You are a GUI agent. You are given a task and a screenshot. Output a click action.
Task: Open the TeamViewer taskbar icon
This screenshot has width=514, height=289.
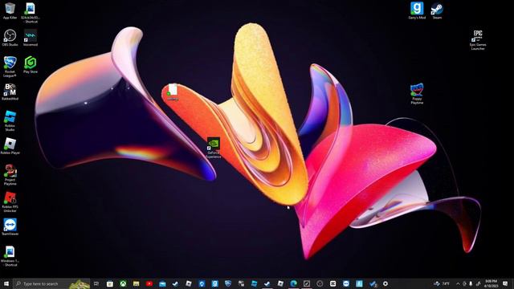(346, 283)
